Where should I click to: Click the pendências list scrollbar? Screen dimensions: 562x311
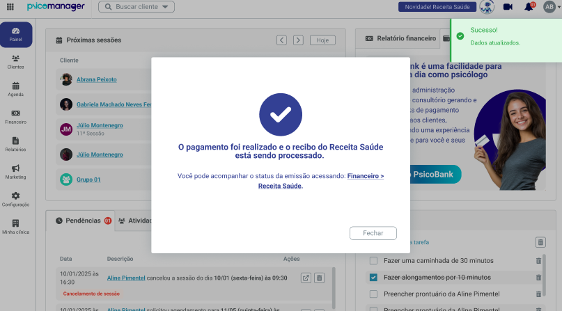coord(334,288)
